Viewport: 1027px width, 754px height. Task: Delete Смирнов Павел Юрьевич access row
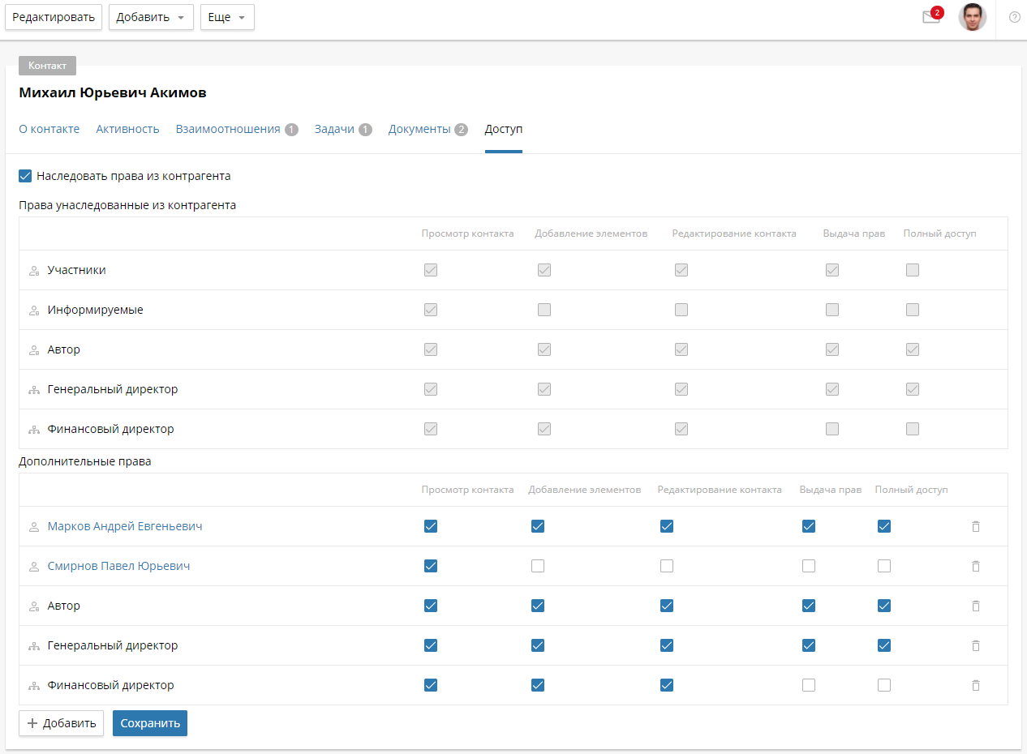(976, 566)
